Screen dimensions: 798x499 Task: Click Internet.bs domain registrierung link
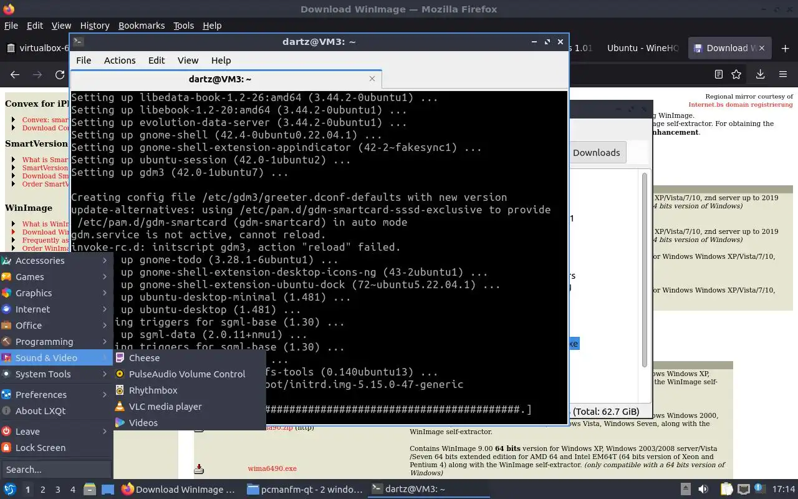tap(741, 105)
